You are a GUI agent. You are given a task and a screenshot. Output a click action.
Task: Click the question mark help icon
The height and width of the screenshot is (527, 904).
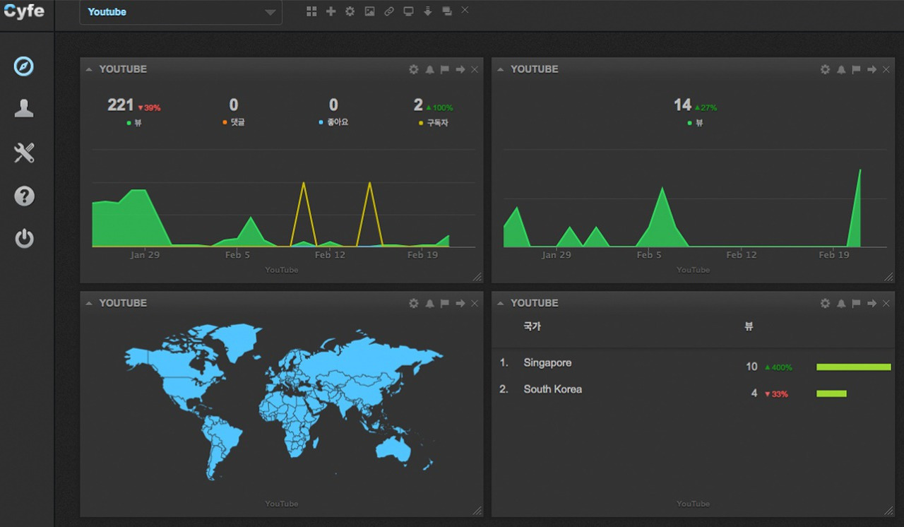pyautogui.click(x=24, y=196)
